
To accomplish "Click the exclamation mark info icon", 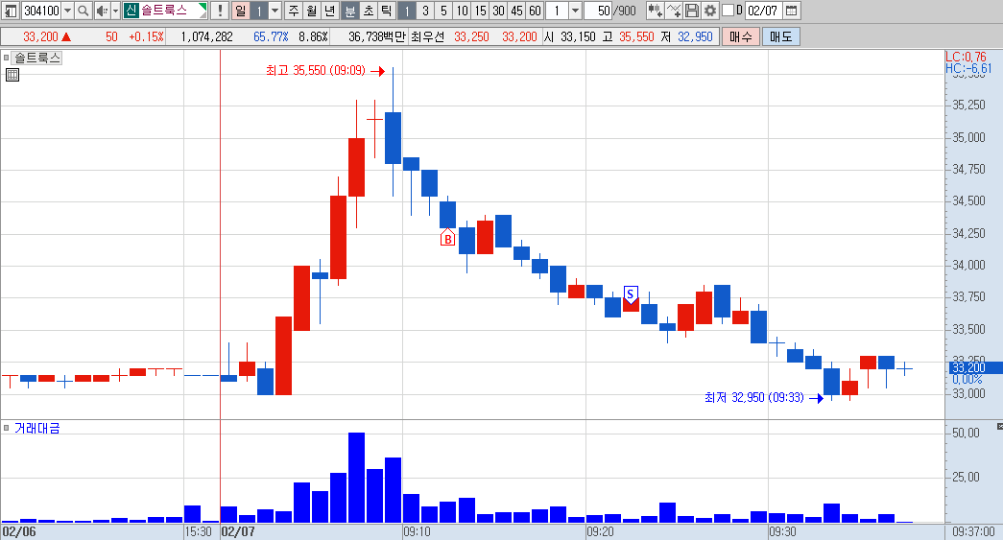I will [220, 11].
